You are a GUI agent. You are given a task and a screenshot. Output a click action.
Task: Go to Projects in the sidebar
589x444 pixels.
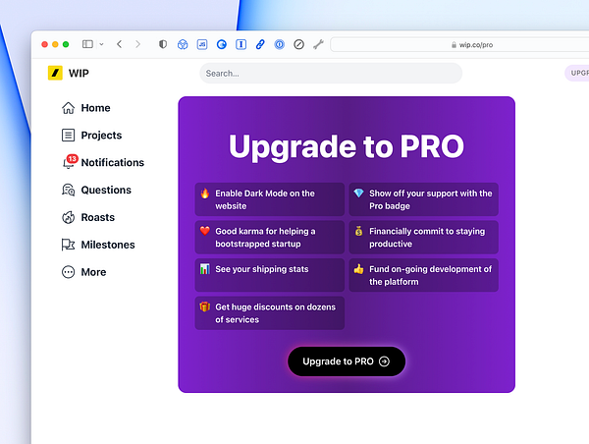[91, 136]
